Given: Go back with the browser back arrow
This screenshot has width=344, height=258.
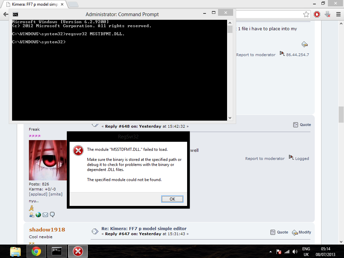Looking at the screenshot, I should (6, 14).
